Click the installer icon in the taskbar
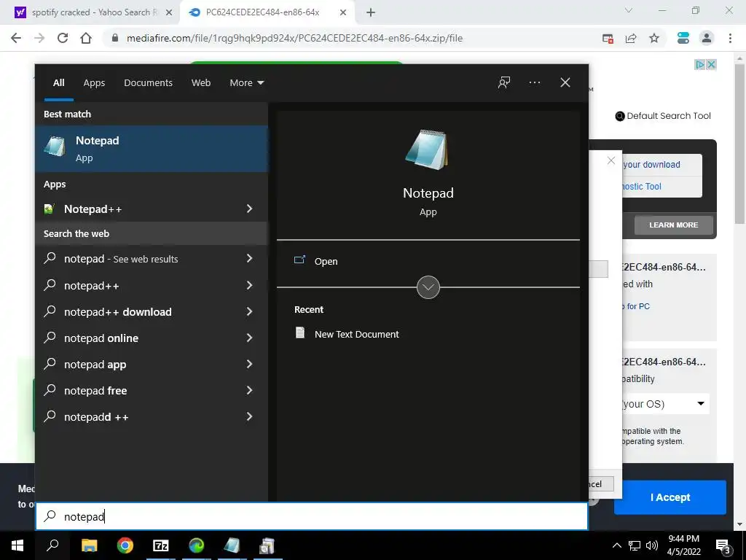Screen dimensions: 746x560 [x=267, y=545]
